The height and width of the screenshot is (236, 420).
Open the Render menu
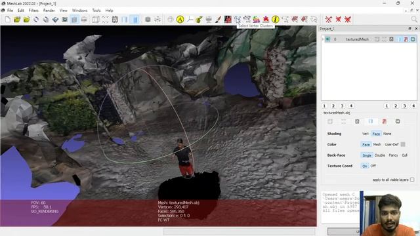(49, 10)
